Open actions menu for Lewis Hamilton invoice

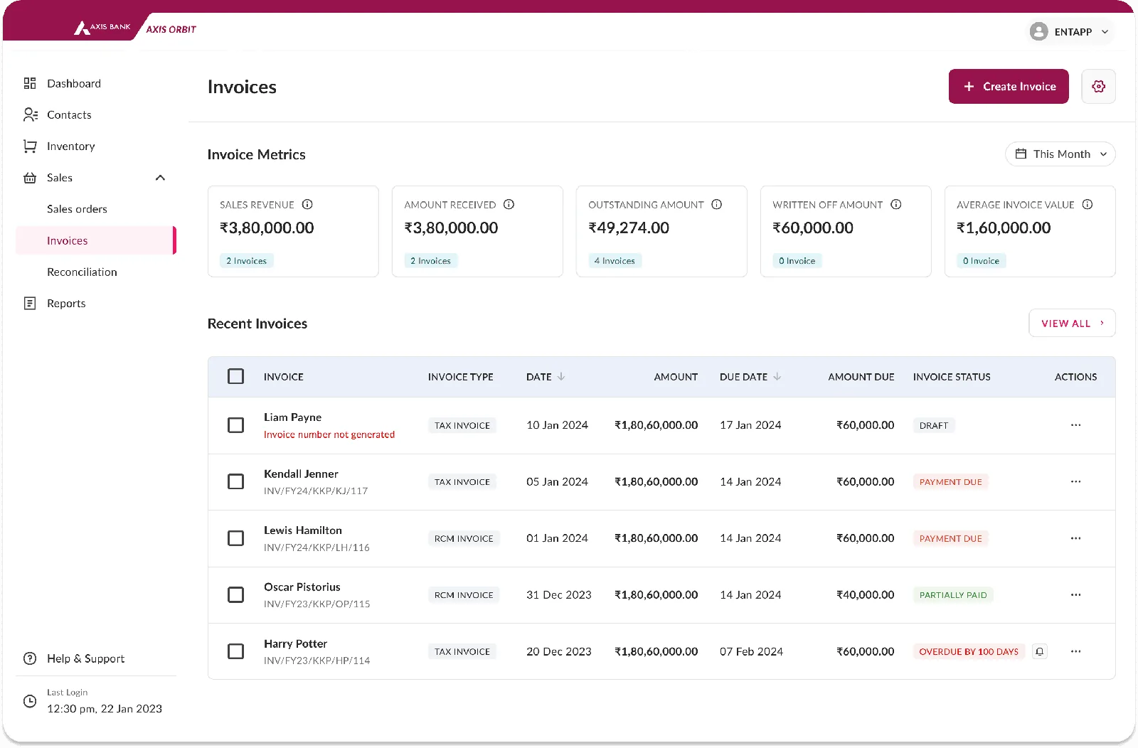click(x=1075, y=538)
